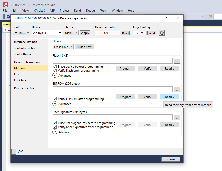The height and width of the screenshot is (171, 222).
Task: Open the Build menu
Action: [x=78, y=11]
